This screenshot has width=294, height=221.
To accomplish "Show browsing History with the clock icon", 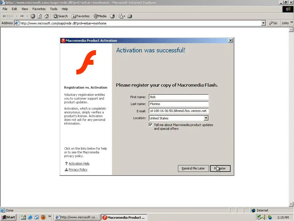I will tap(112, 16).
